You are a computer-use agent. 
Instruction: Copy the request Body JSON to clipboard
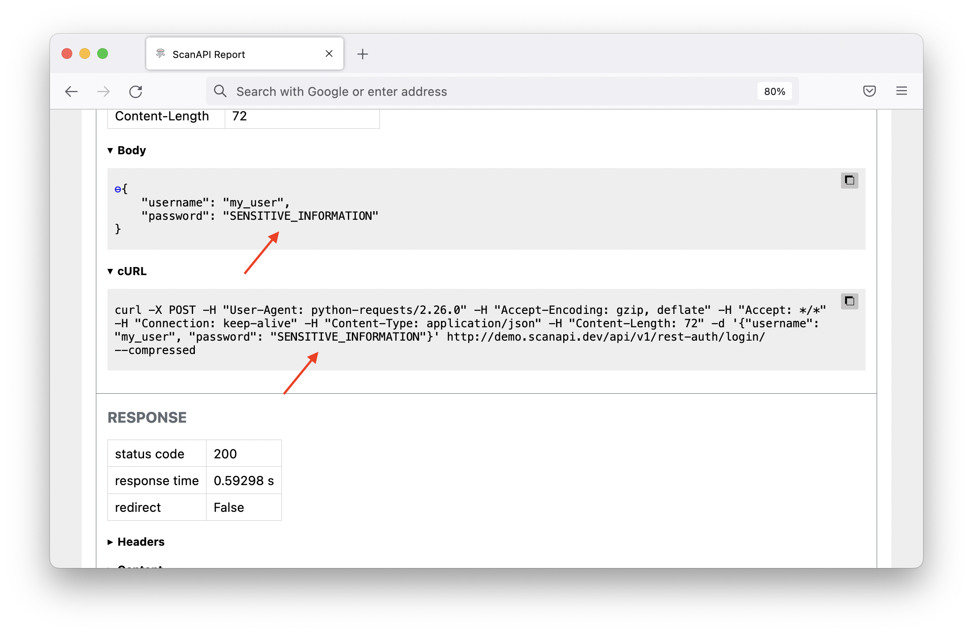coord(849,181)
